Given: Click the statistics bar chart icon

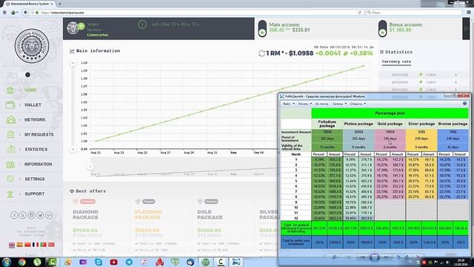Looking at the screenshot, I should tap(10, 149).
